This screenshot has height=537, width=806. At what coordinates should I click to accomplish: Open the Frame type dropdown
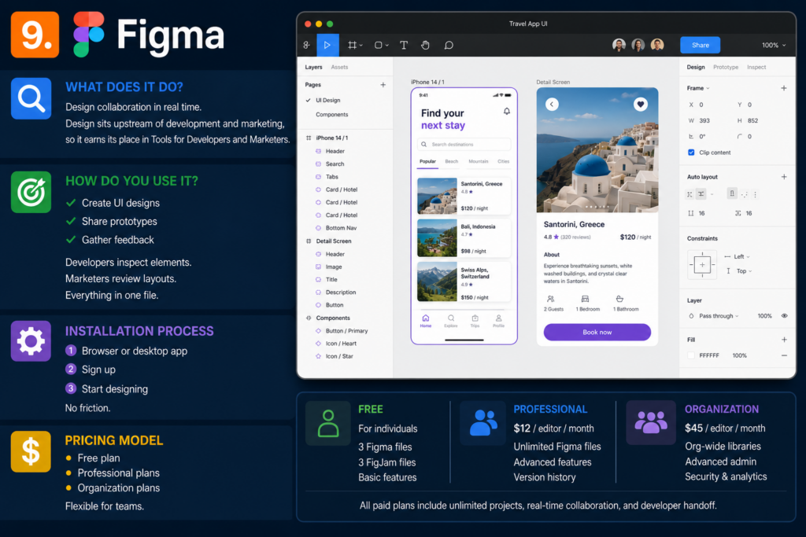click(x=699, y=88)
